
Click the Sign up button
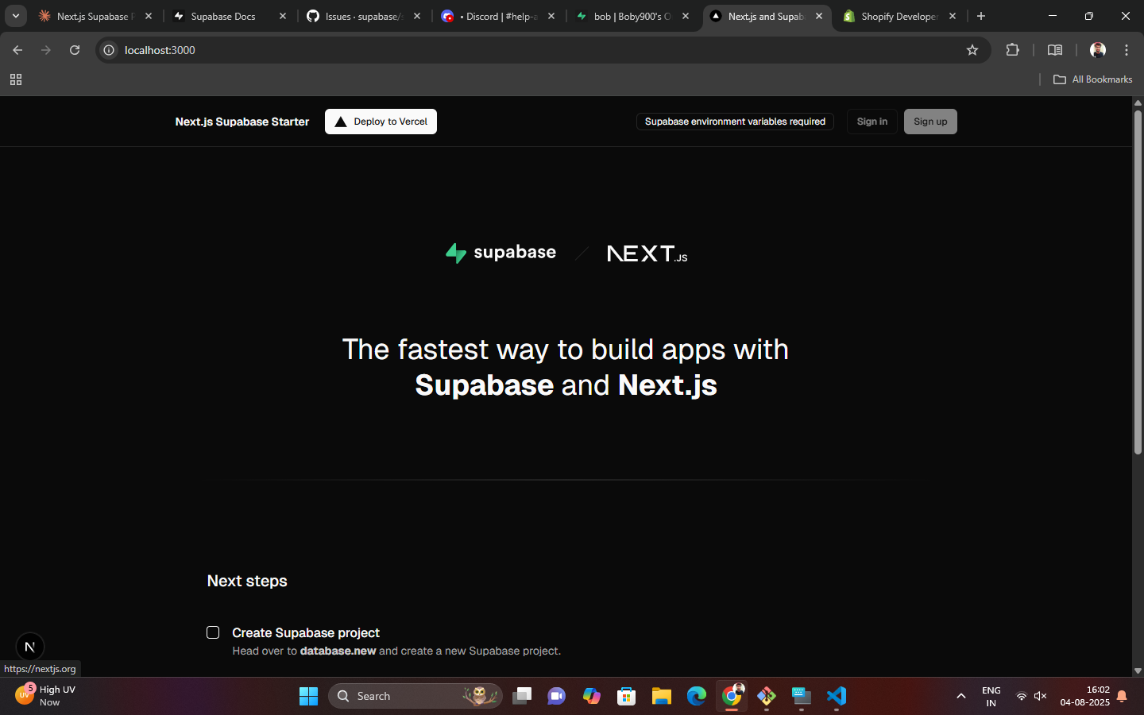click(930, 122)
